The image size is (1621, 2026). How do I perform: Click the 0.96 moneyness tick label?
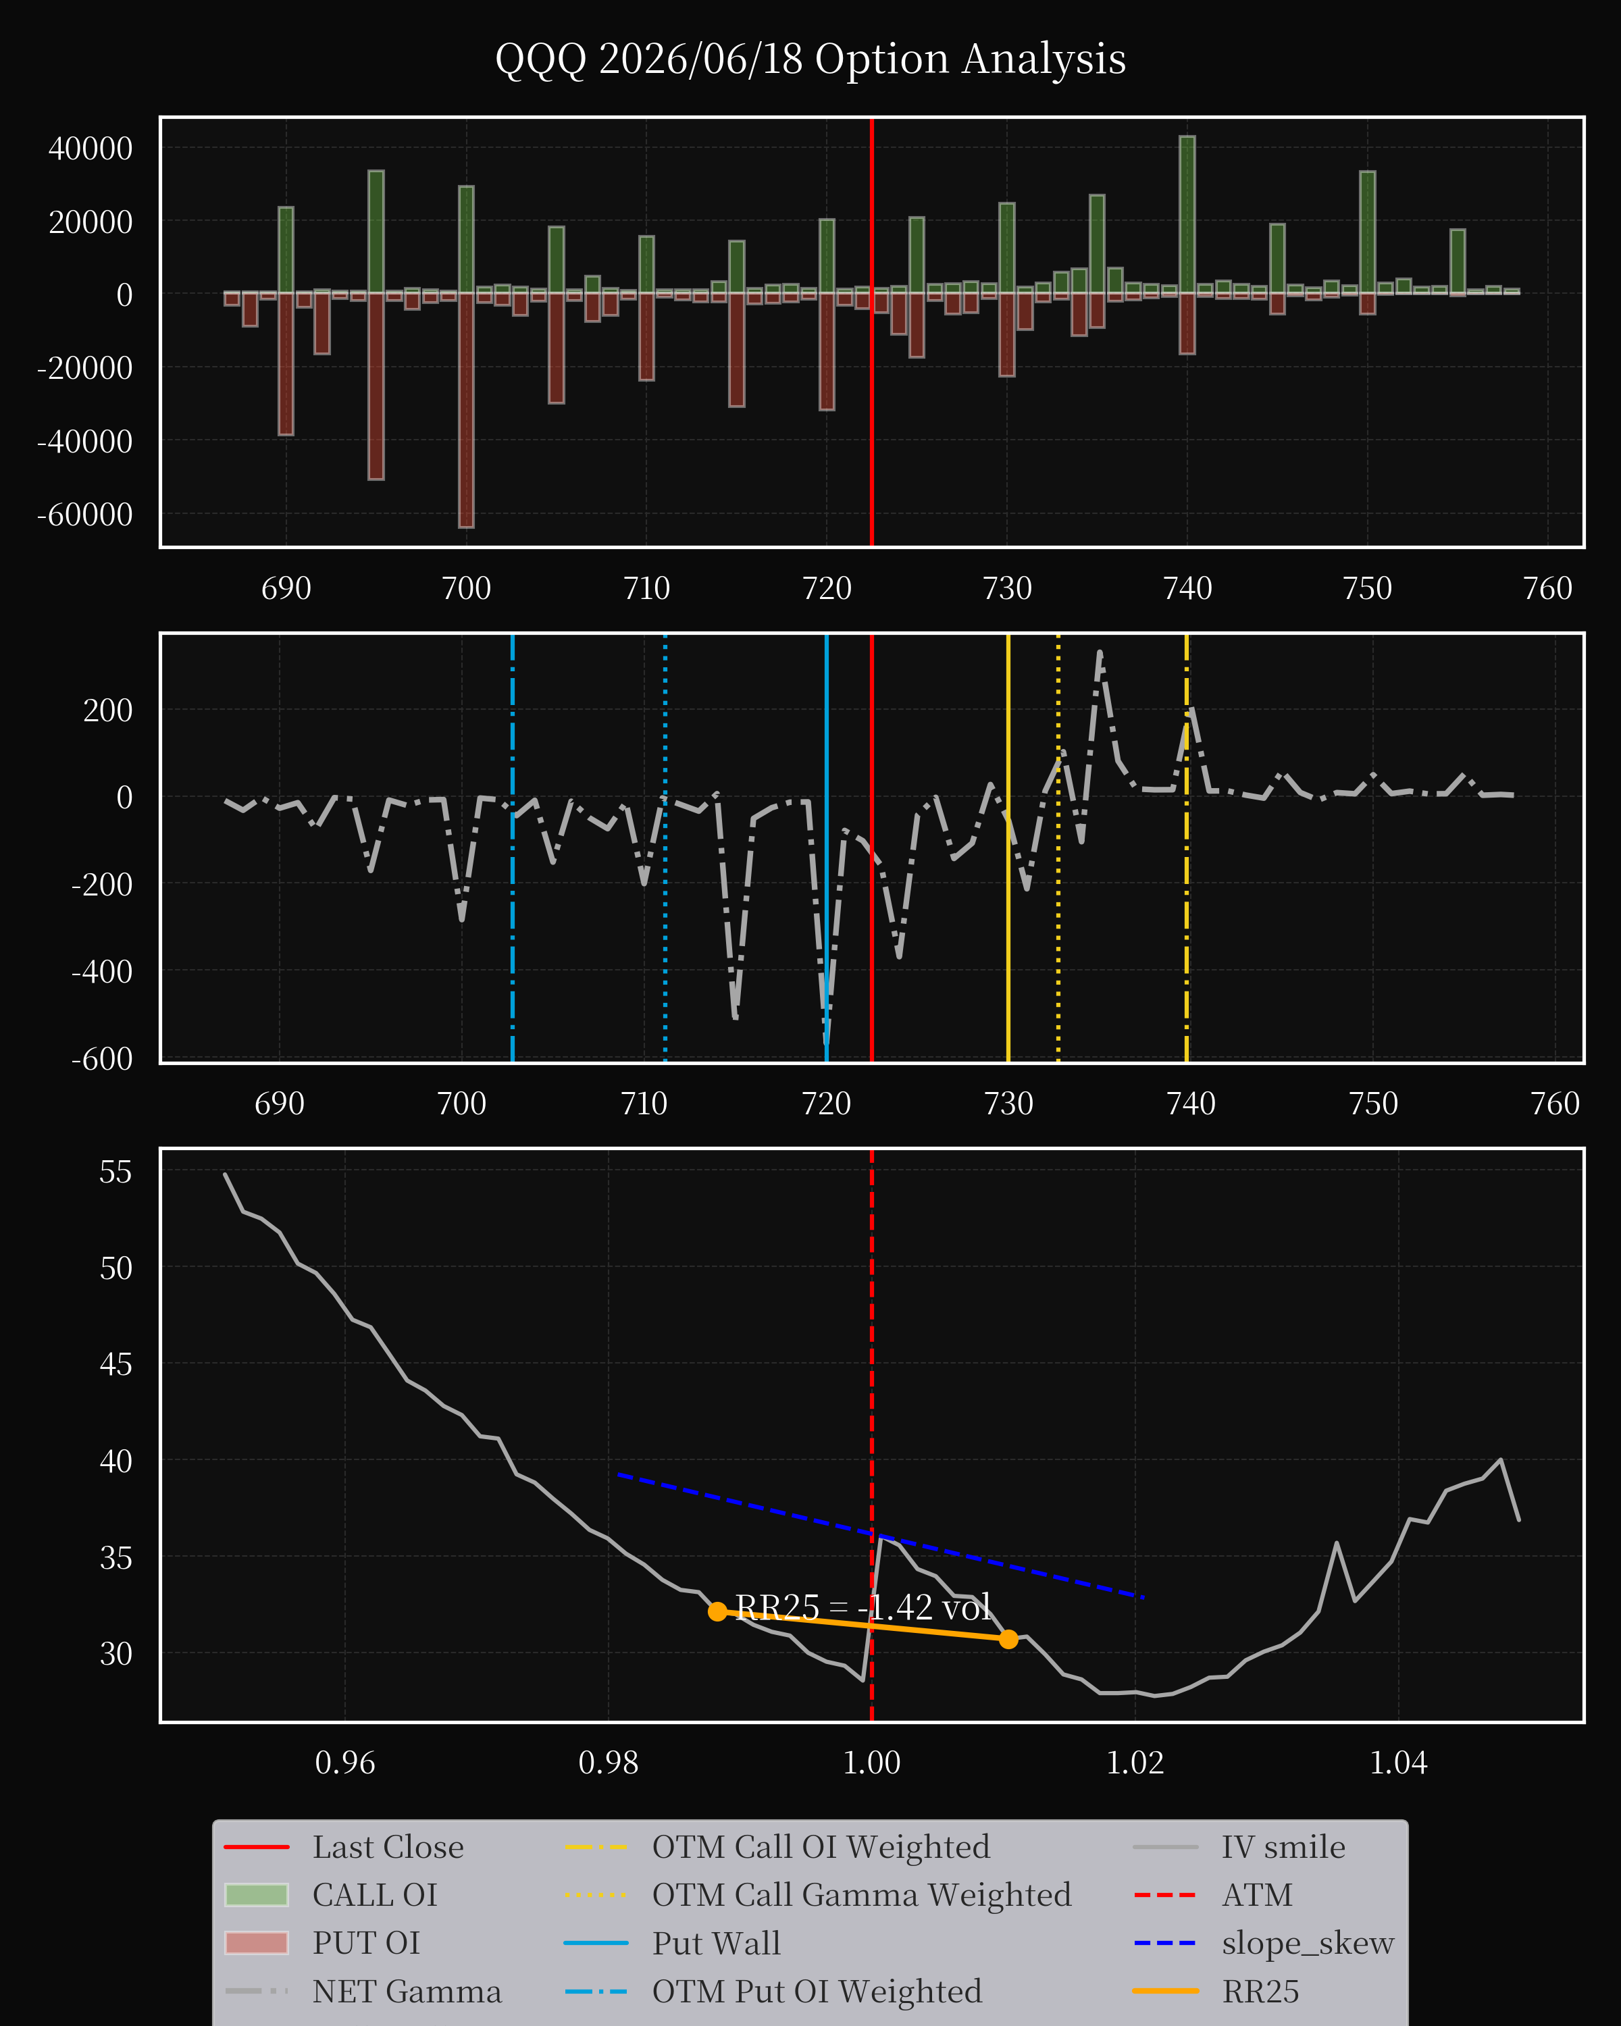click(345, 1762)
